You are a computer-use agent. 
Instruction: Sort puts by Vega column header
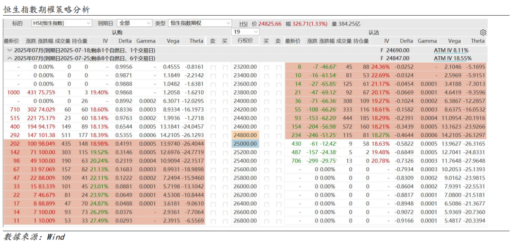pyautogui.click(x=454, y=41)
